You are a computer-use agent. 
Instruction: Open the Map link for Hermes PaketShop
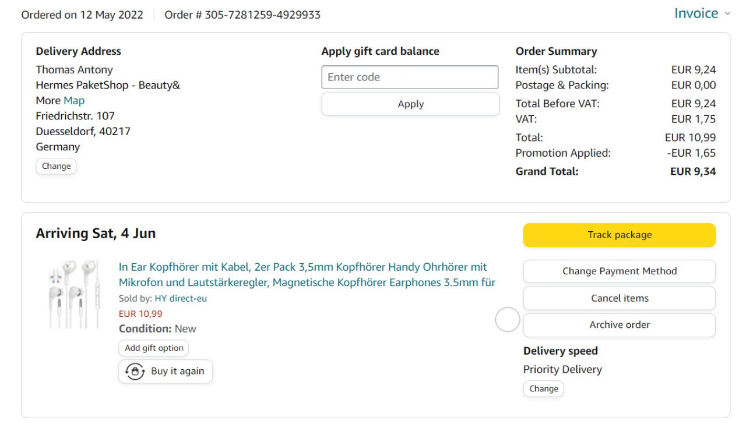point(74,101)
